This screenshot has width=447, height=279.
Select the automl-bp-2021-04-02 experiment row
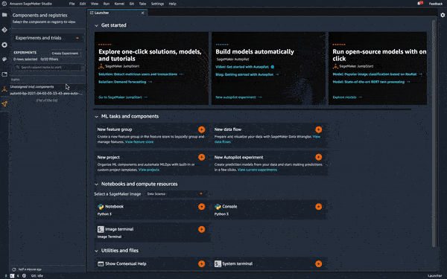48,94
